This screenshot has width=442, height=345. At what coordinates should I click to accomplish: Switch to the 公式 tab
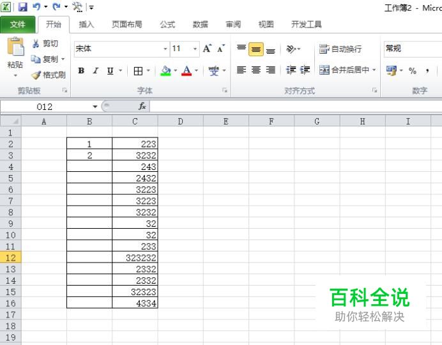click(x=168, y=24)
